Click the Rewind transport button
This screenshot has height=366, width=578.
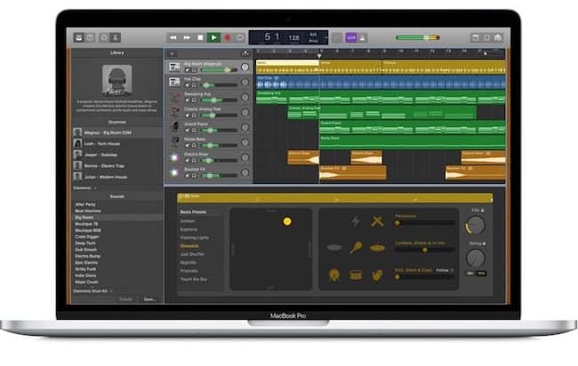point(173,37)
